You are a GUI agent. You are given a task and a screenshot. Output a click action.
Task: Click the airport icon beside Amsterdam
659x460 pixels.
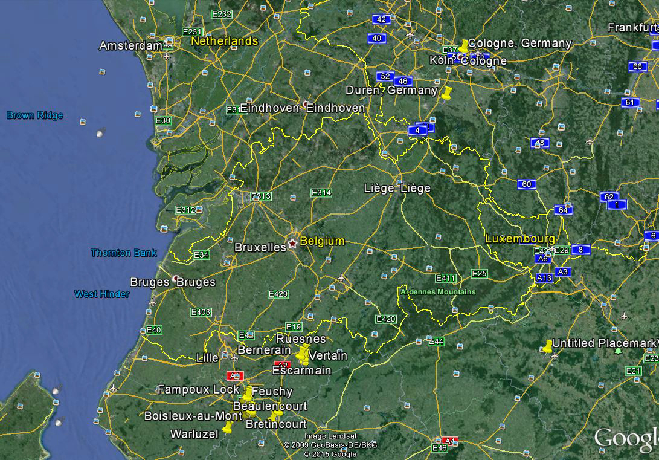click(167, 56)
